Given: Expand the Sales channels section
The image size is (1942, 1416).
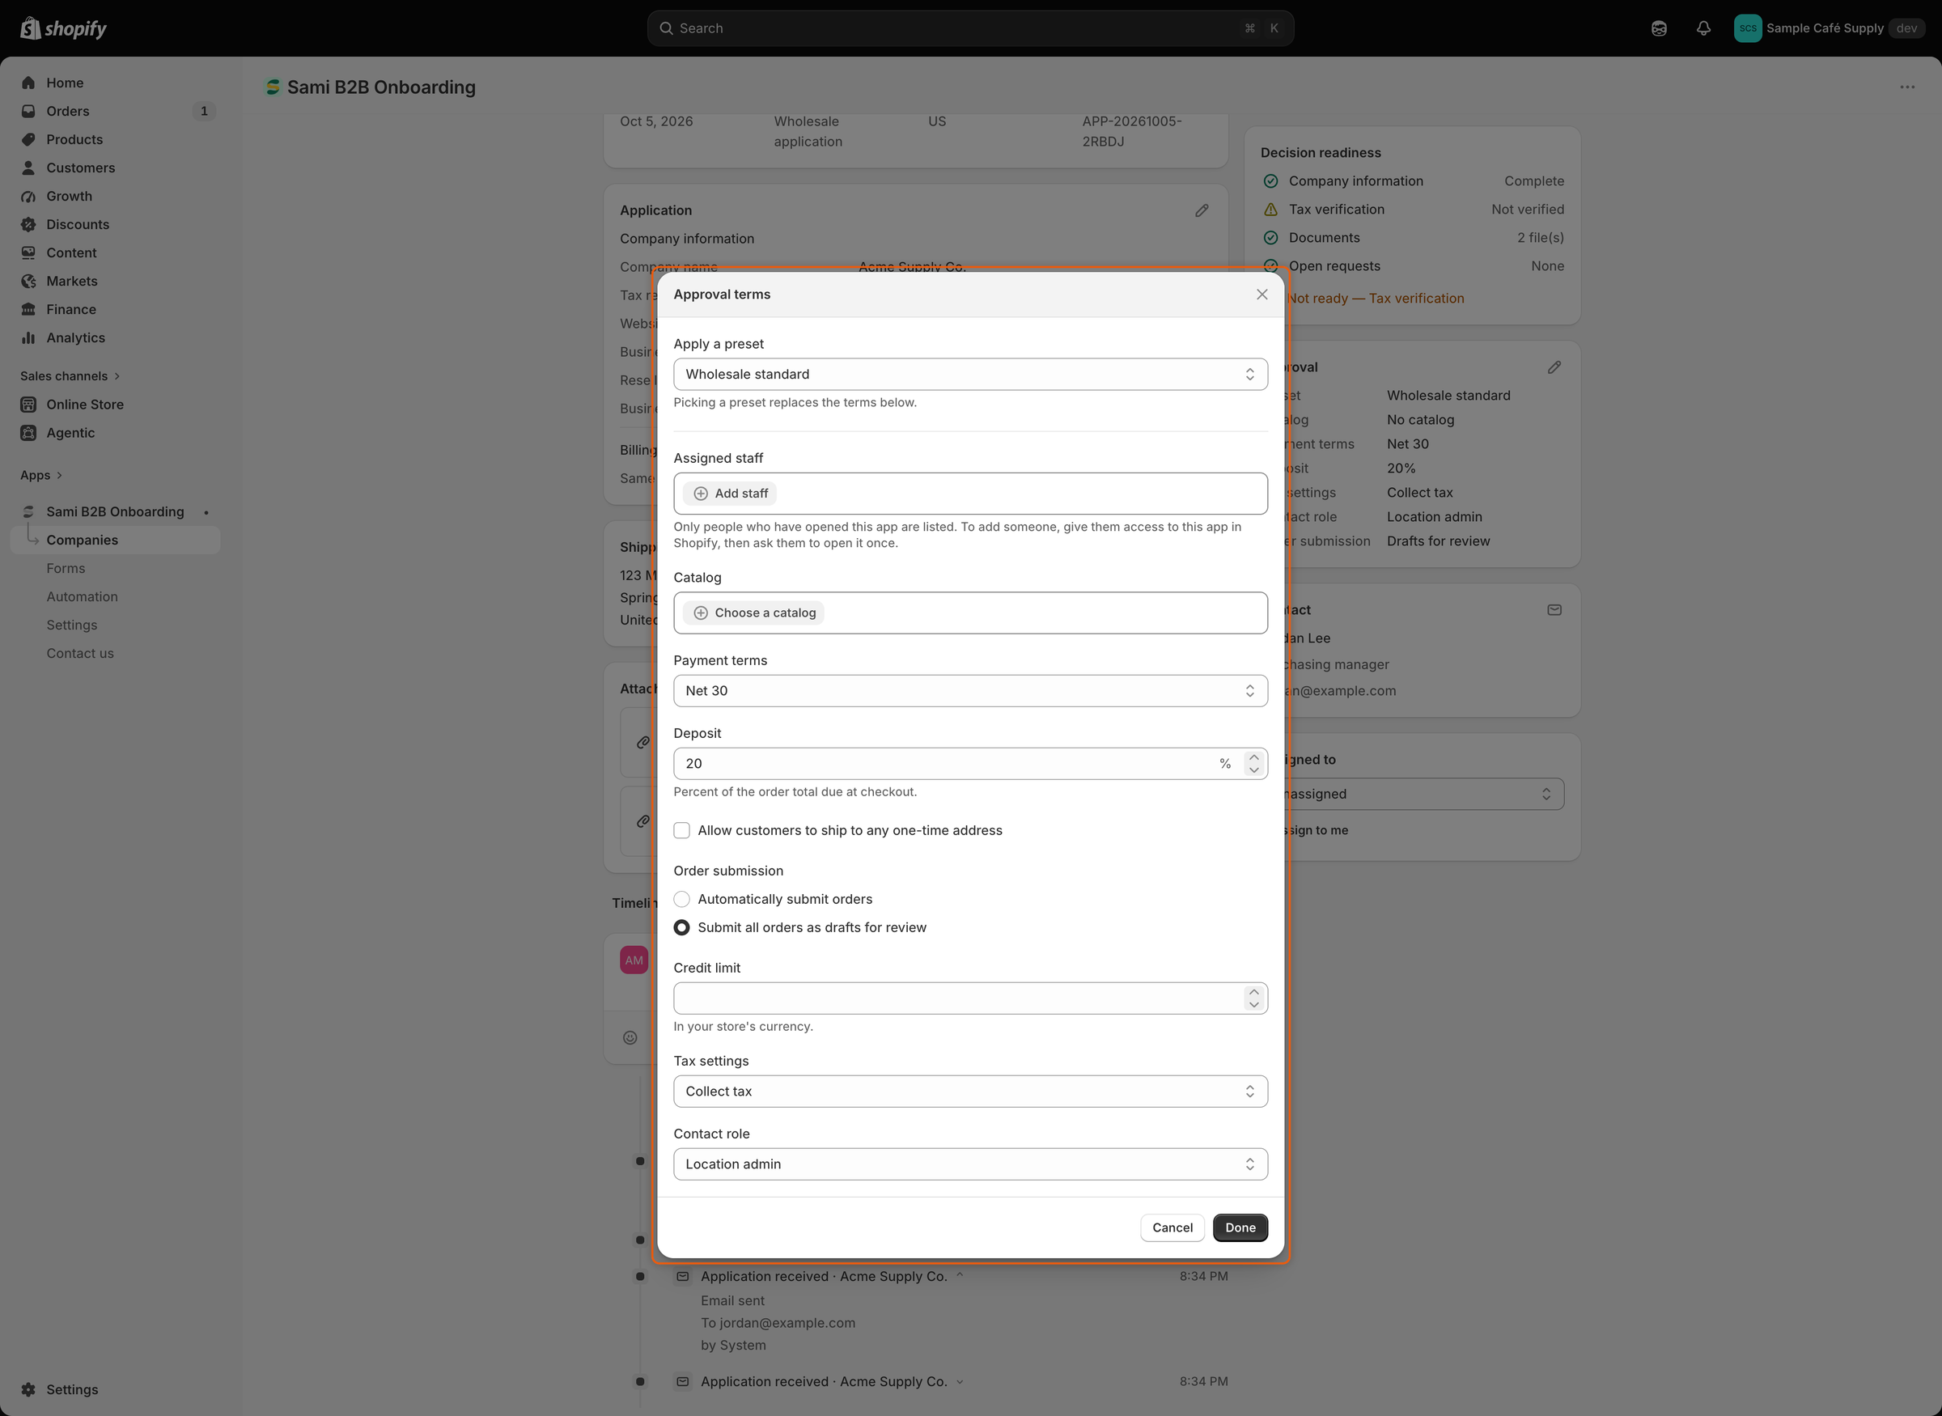Looking at the screenshot, I should point(70,376).
